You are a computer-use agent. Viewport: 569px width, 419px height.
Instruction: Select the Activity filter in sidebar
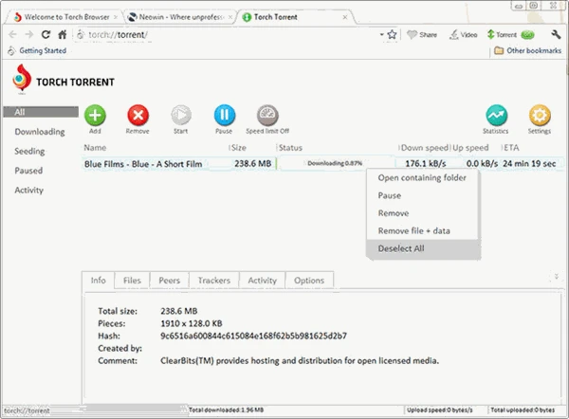coord(29,191)
